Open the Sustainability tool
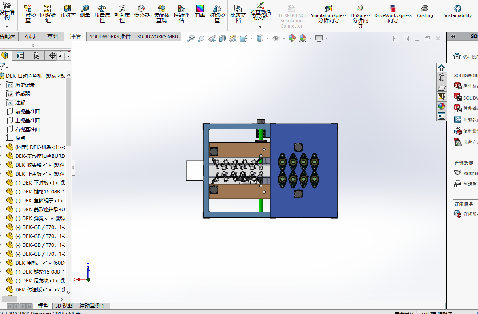This screenshot has width=478, height=314. tap(457, 12)
